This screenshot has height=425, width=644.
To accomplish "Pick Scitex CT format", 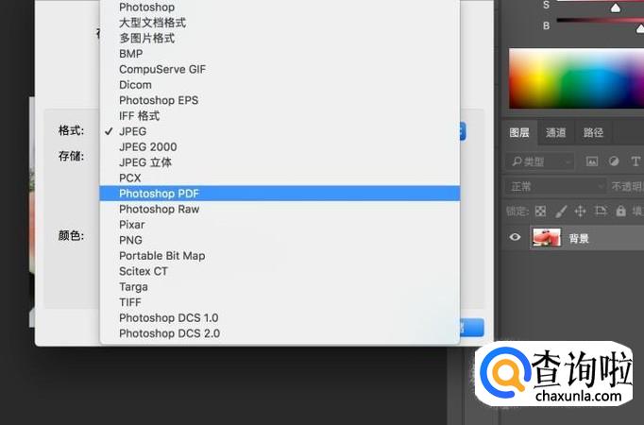I will tap(280, 271).
